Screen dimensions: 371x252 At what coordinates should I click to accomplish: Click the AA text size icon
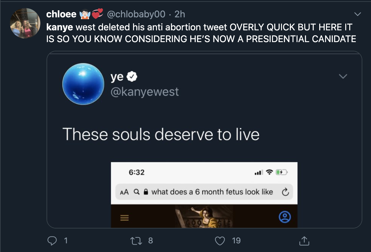pos(124,192)
